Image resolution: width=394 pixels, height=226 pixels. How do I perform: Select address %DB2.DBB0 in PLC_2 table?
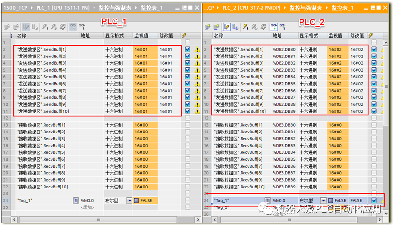point(284,49)
